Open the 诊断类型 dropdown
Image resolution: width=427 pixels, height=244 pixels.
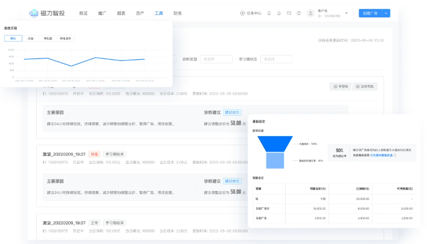click(x=216, y=59)
